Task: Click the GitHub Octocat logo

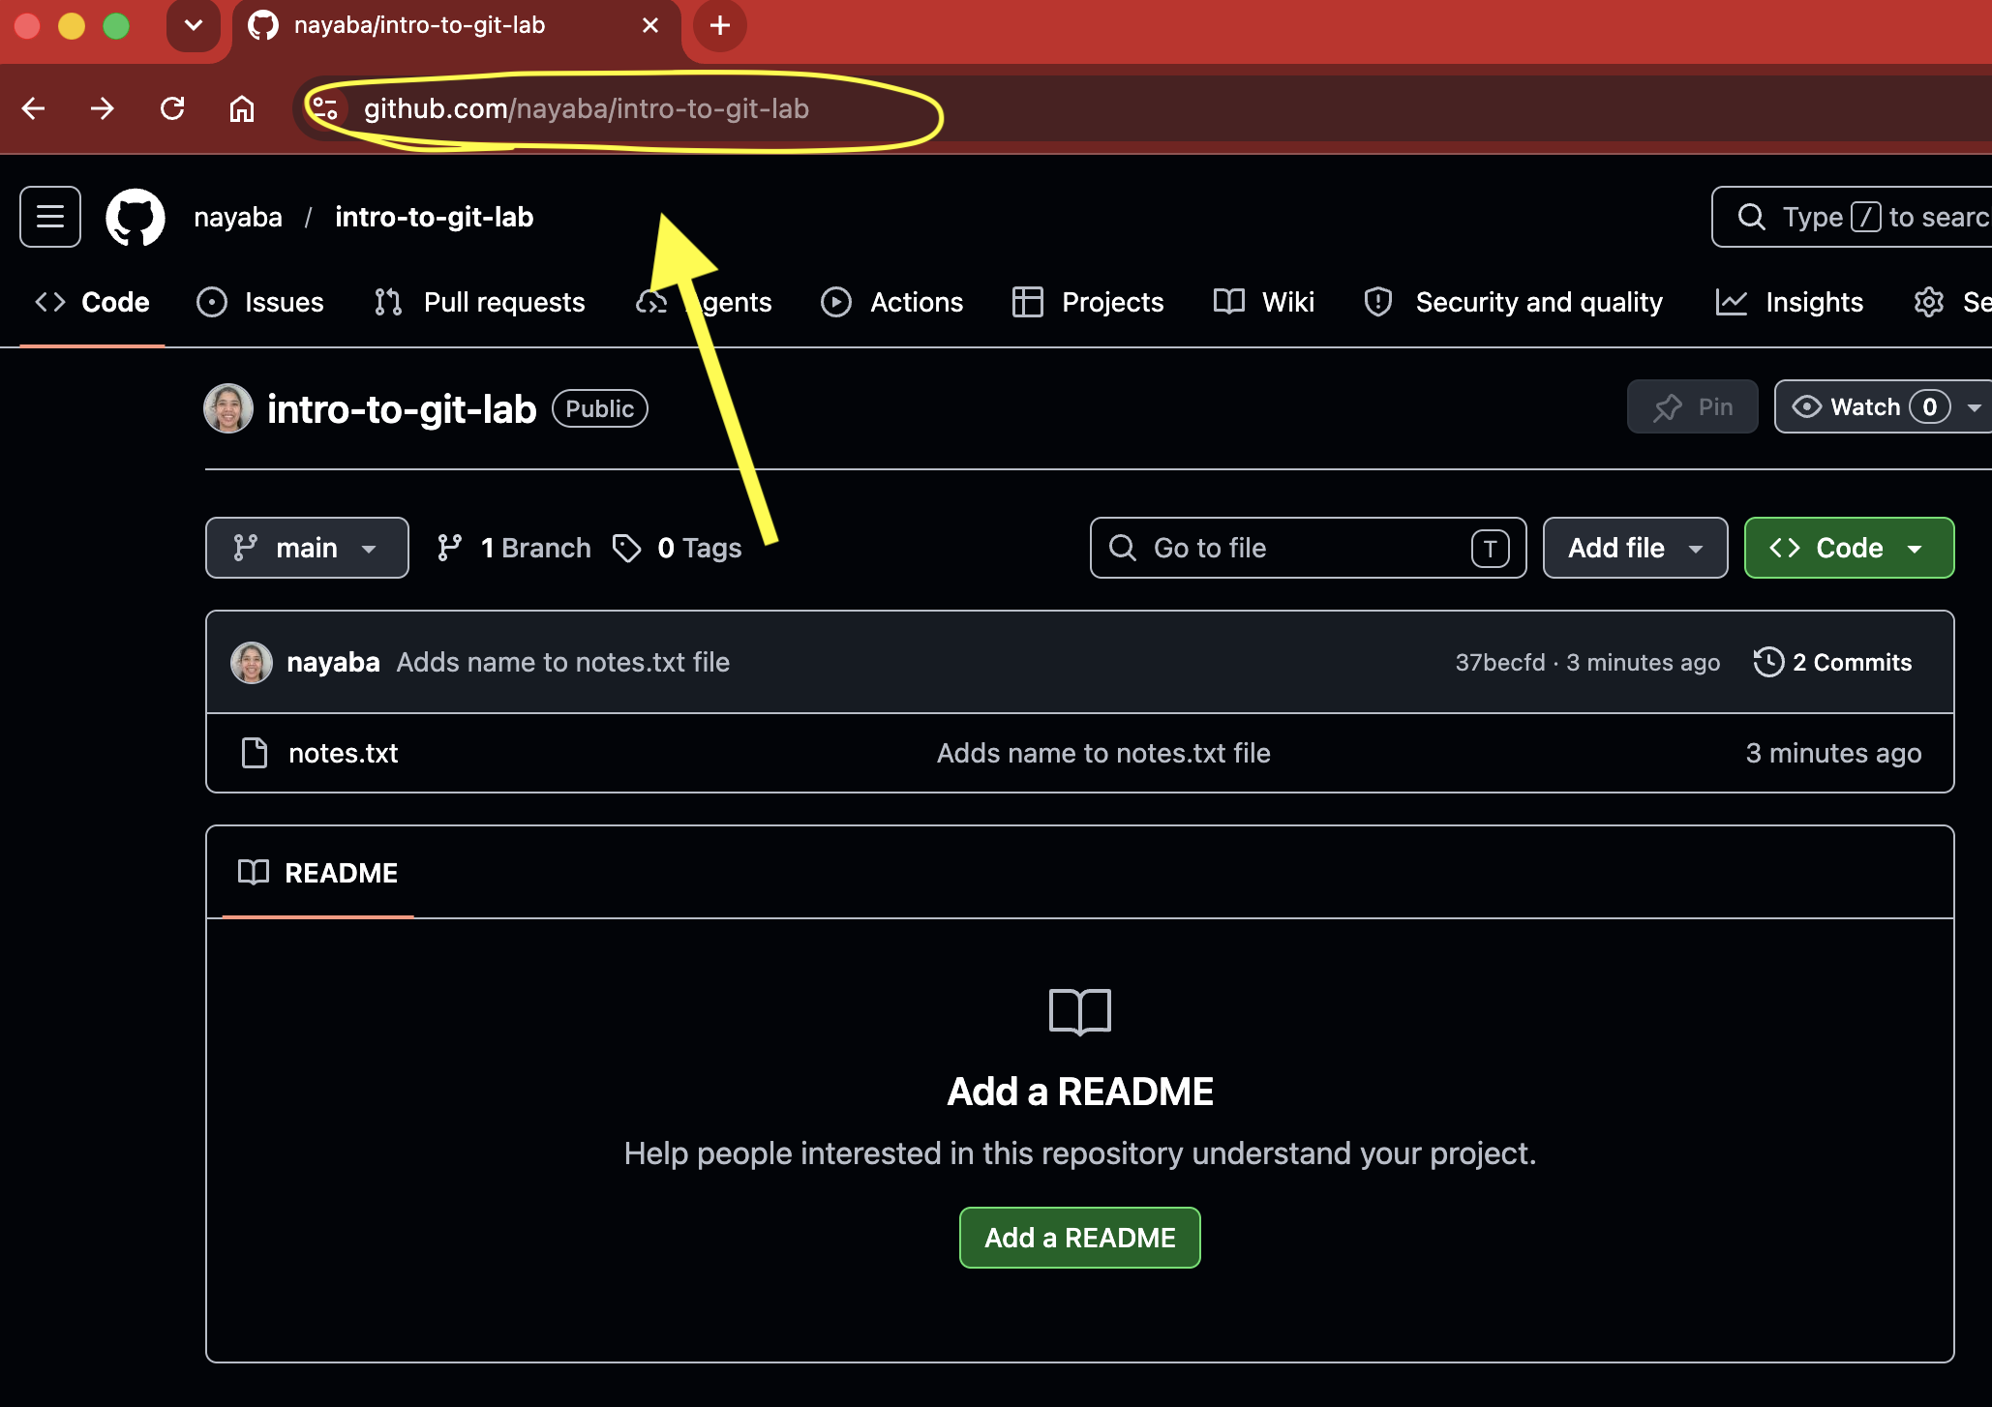Action: (136, 217)
